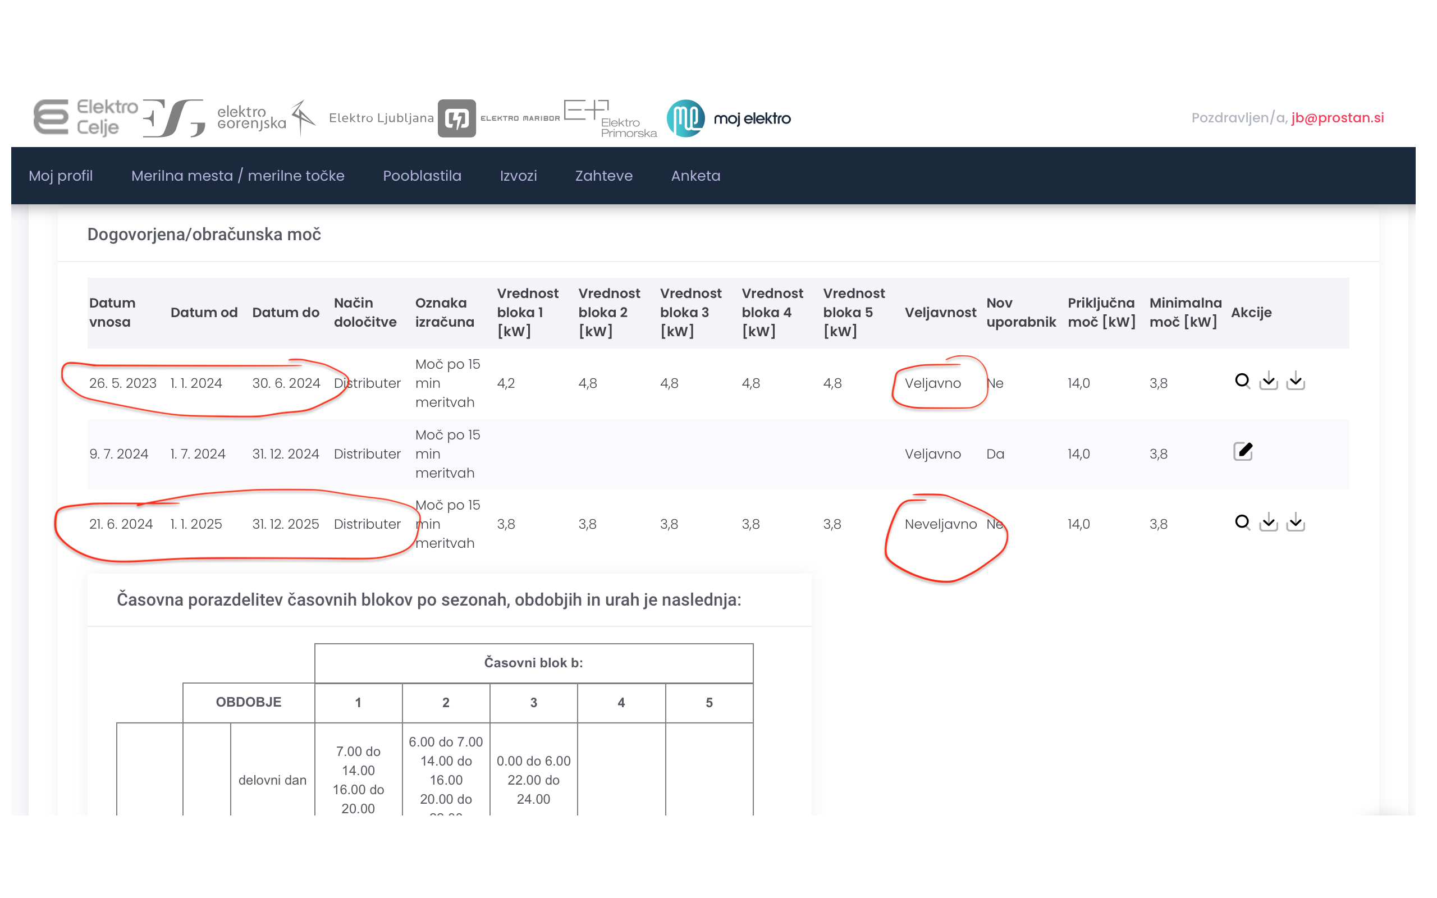1437x898 pixels.
Task: Click the Da value in Nov uporabnik column
Action: [995, 453]
